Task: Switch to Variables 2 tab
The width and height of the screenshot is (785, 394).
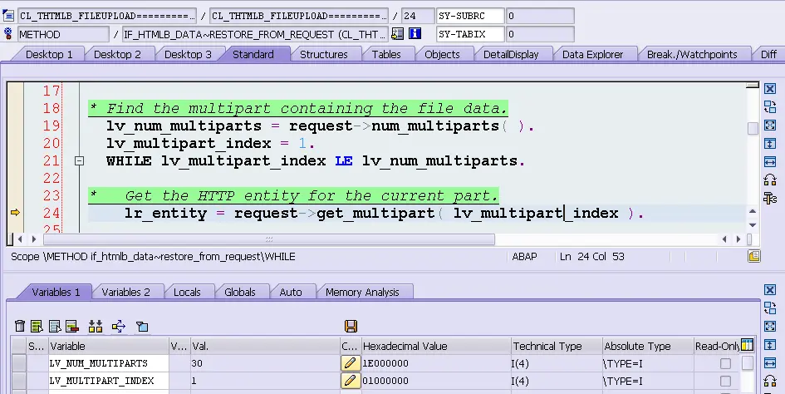Action: tap(125, 292)
